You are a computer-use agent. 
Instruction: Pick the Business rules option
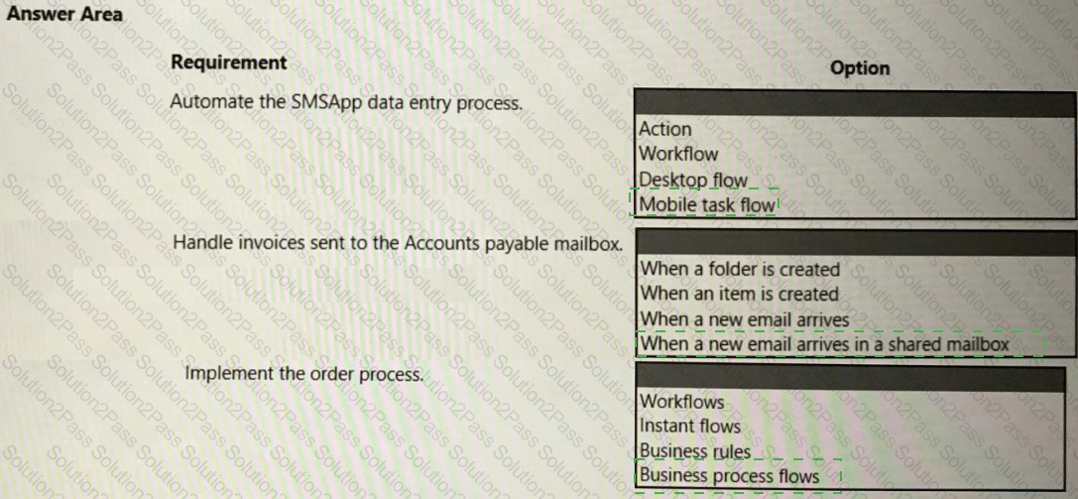point(695,451)
